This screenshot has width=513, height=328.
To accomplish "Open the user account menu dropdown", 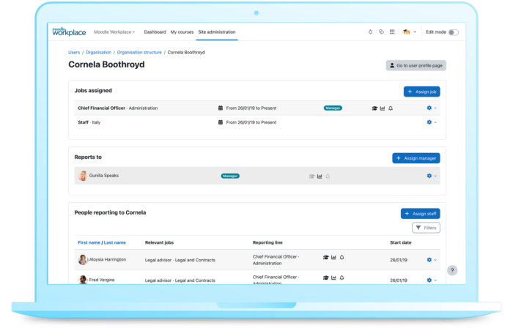I will [x=409, y=32].
